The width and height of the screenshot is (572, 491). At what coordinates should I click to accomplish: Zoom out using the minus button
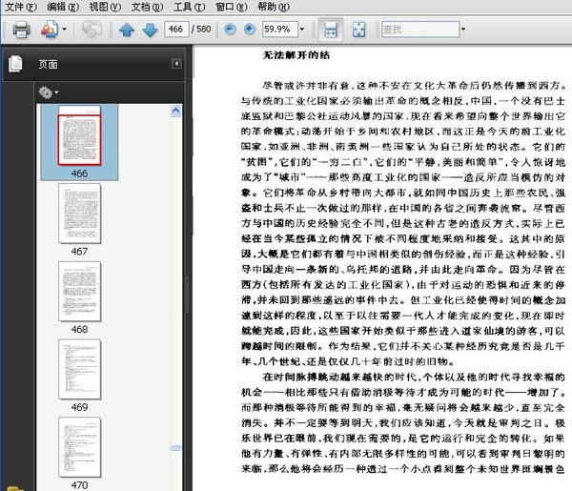[231, 30]
